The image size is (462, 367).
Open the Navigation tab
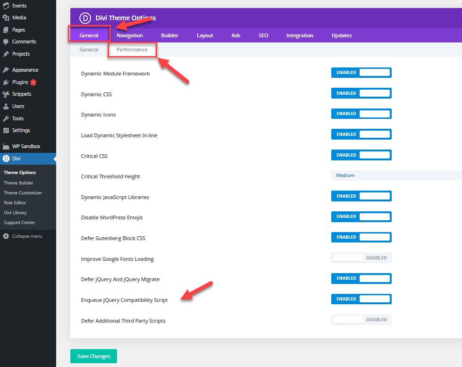130,35
